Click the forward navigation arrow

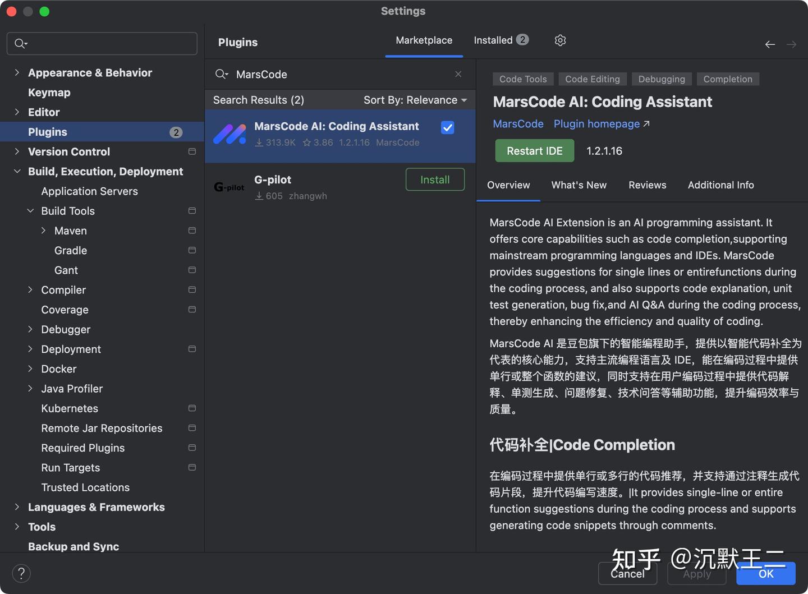(x=791, y=44)
